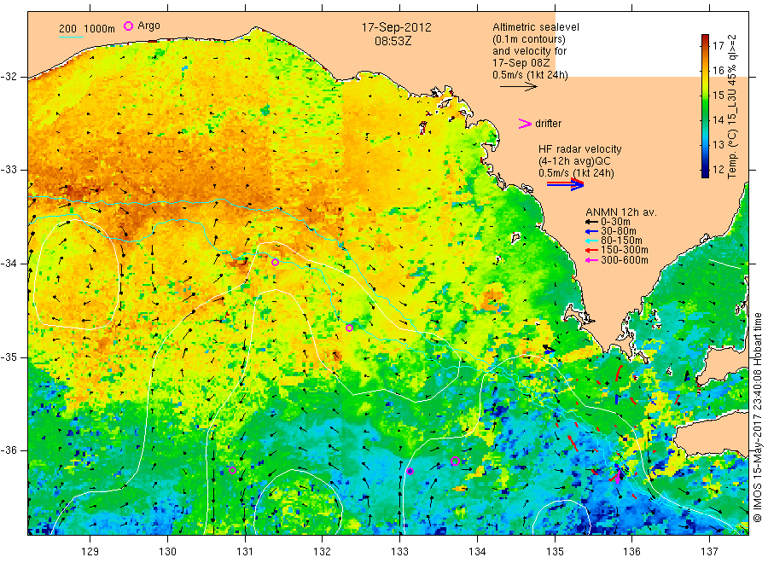The height and width of the screenshot is (563, 768).
Task: Click the '200 1000m' depth contour label
Action: click(87, 28)
